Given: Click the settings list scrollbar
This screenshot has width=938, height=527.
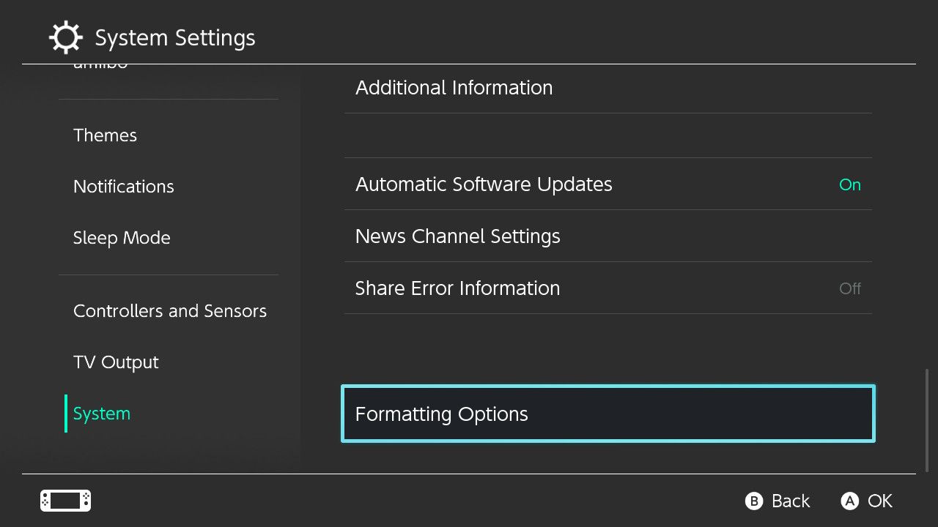Looking at the screenshot, I should [x=927, y=421].
